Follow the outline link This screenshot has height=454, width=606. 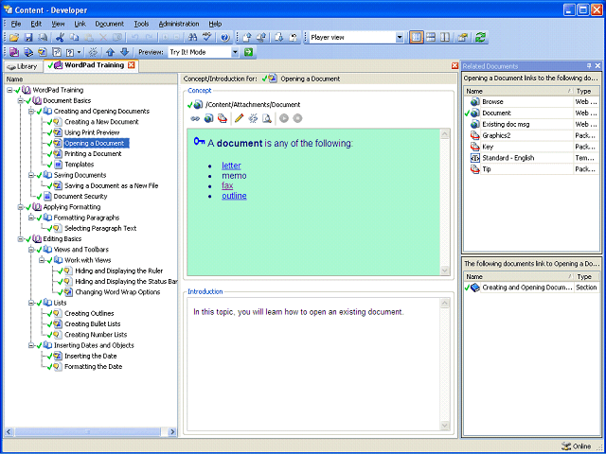234,196
